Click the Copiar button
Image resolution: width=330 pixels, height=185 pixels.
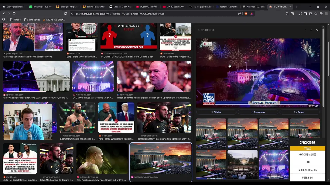click(300, 112)
